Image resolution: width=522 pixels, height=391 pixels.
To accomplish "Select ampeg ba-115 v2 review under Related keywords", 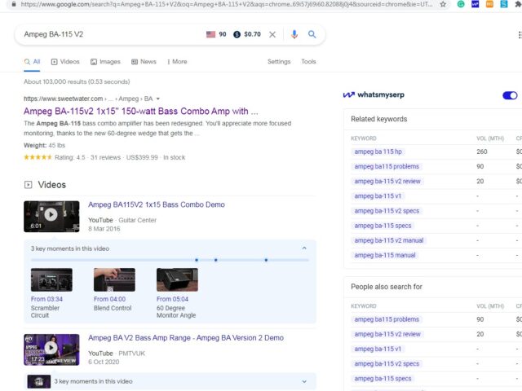I will (387, 181).
